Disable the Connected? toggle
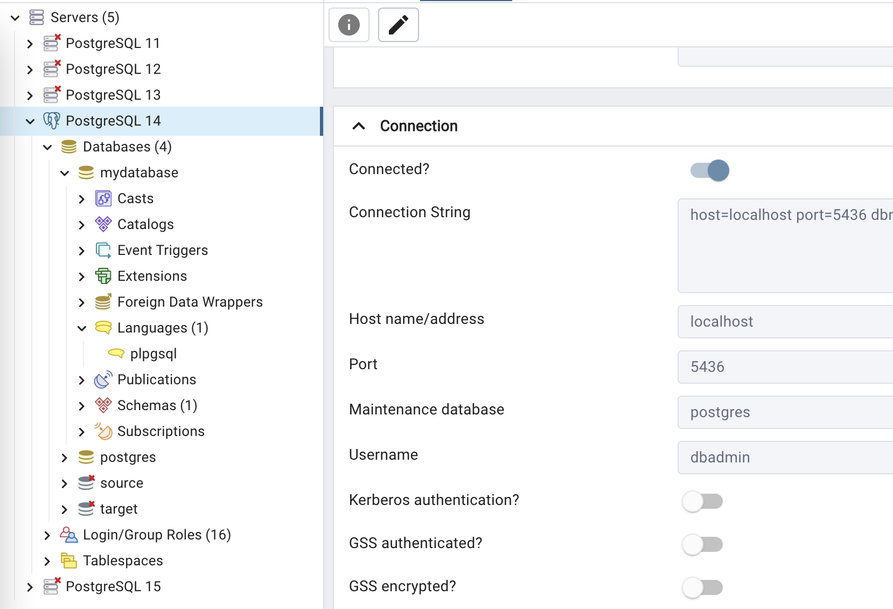This screenshot has width=893, height=609. [708, 170]
